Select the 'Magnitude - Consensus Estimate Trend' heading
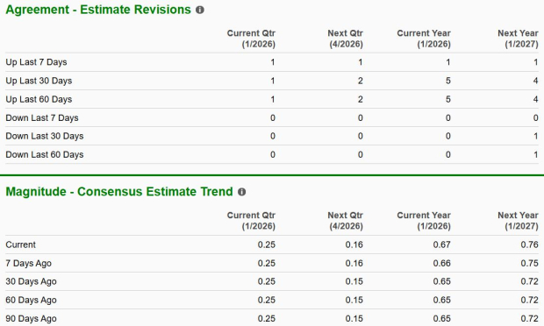 [119, 192]
